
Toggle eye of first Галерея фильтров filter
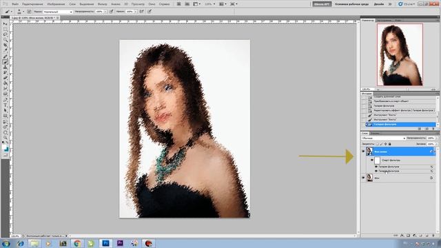pos(376,167)
